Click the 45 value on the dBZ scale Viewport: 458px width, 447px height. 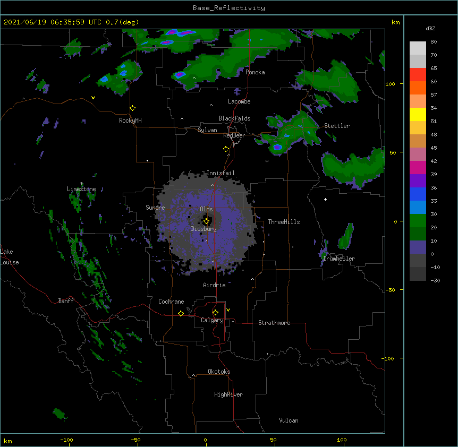[434, 148]
